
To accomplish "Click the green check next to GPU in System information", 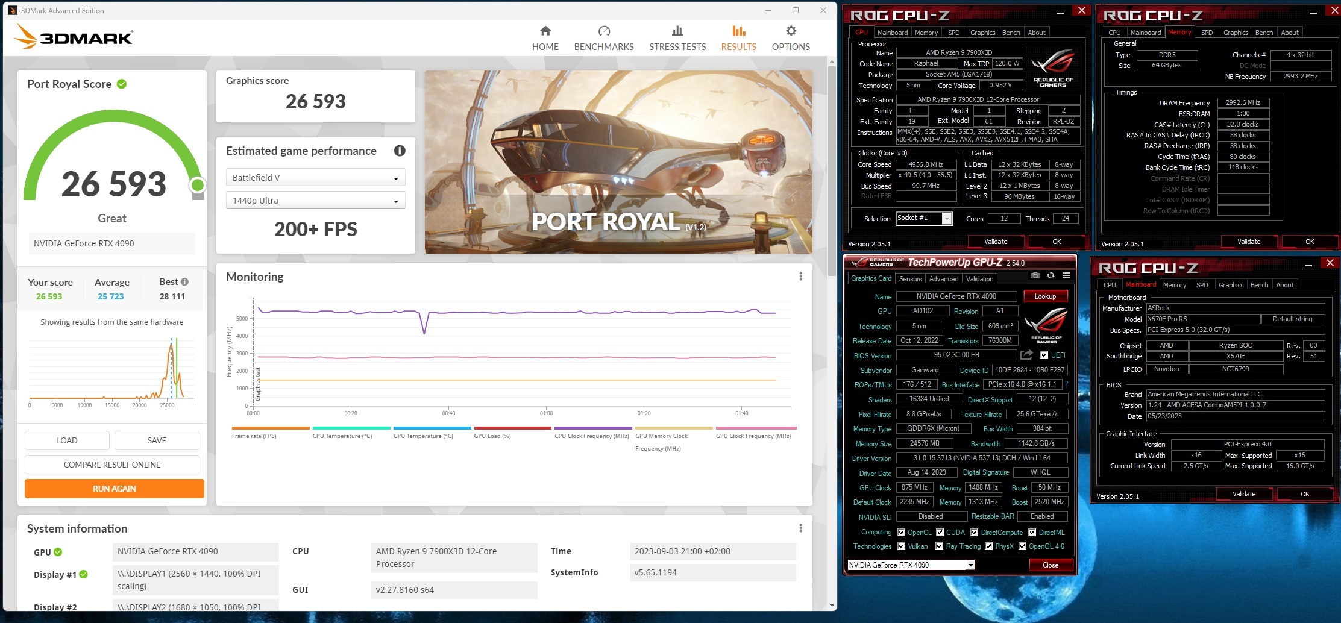I will pyautogui.click(x=58, y=552).
